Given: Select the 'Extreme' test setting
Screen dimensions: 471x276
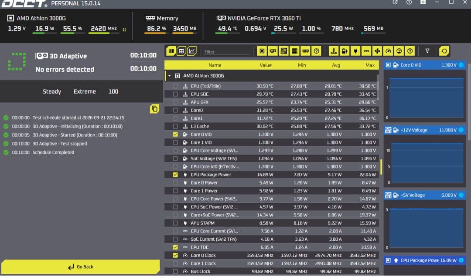Looking at the screenshot, I should 85,91.
